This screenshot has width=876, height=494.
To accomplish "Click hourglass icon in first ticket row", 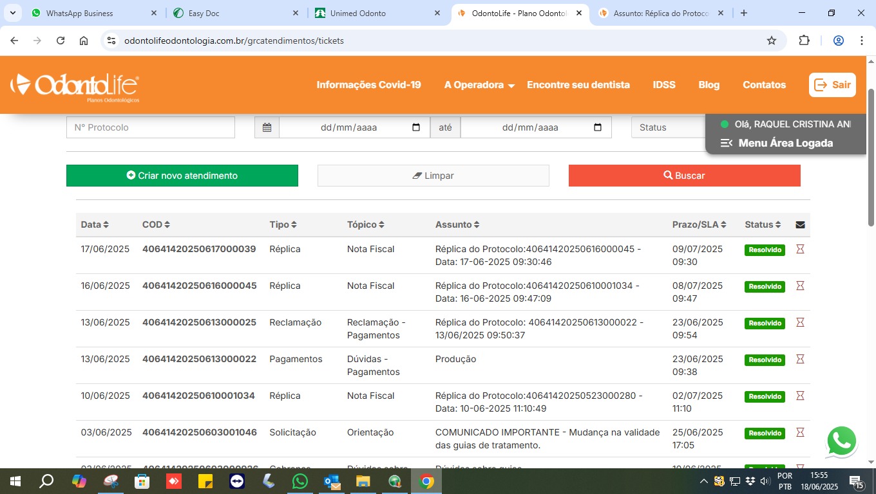I will [x=800, y=249].
